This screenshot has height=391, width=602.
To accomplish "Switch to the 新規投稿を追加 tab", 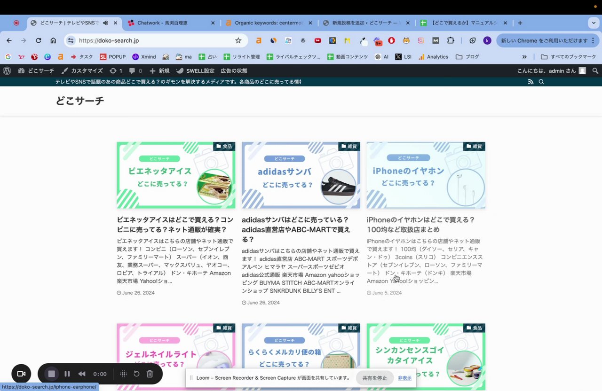I will tap(366, 23).
